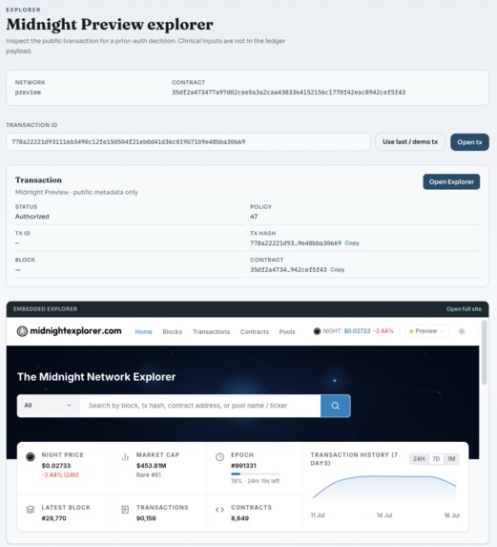Click the 'EMBEDDED EXPLORER' header label
Screen dimensions: 497x547
[45, 309]
